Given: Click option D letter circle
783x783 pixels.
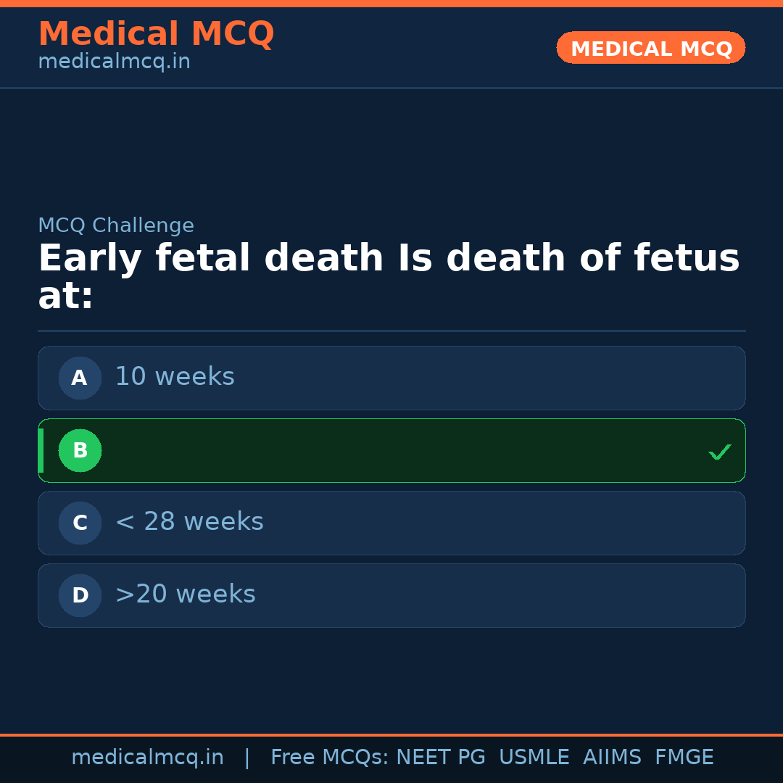Looking at the screenshot, I should 80,595.
